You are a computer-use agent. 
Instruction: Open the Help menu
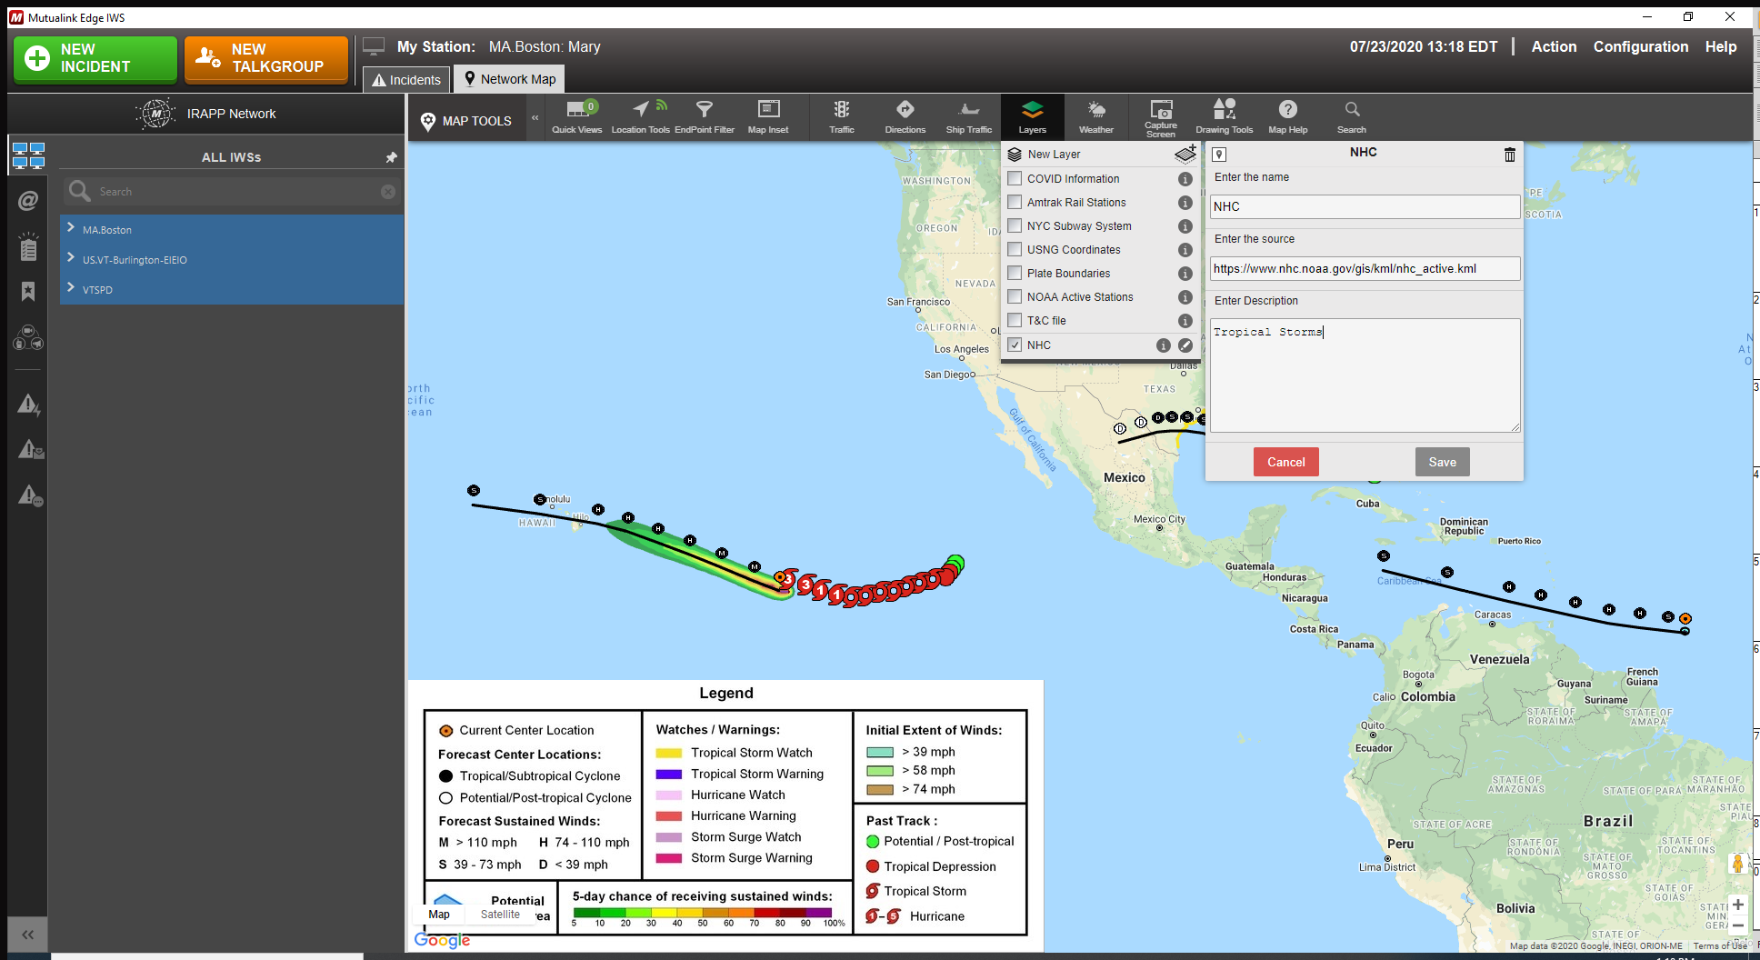pyautogui.click(x=1720, y=46)
